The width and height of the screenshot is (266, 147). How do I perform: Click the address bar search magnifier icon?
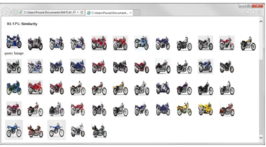(x=74, y=12)
